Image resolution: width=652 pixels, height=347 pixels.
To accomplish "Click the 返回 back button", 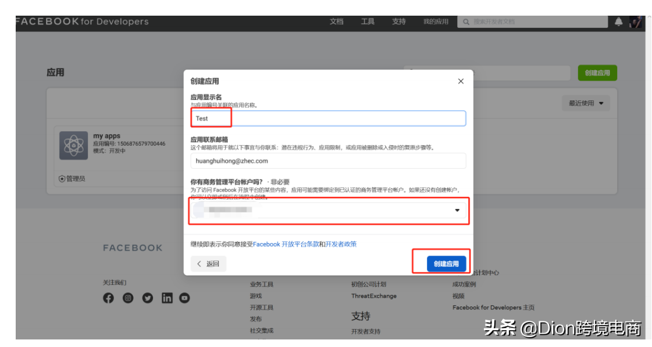I will (208, 264).
